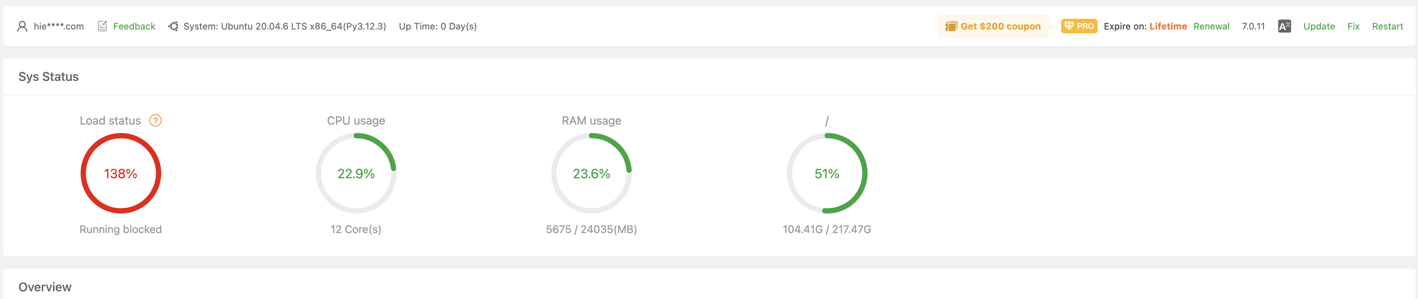The height and width of the screenshot is (299, 1418).
Task: Click the Get $200 coupon banner
Action: click(1000, 26)
